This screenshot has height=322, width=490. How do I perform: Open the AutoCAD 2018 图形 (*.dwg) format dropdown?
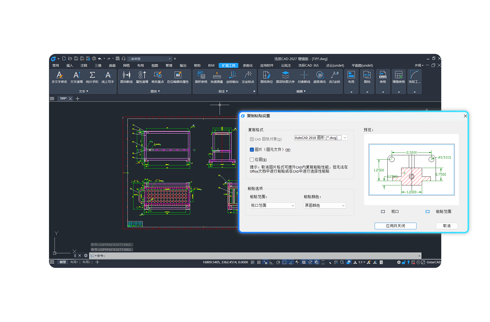point(321,138)
